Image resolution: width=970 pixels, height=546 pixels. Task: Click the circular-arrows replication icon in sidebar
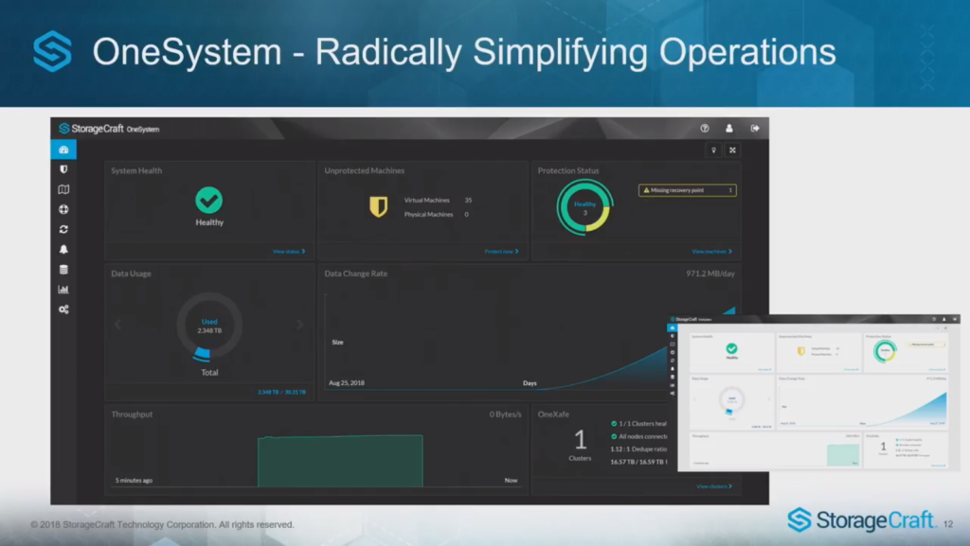63,229
